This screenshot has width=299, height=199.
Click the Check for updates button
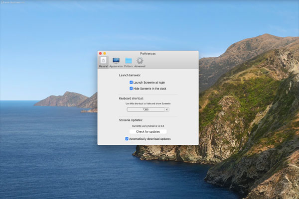click(x=148, y=132)
